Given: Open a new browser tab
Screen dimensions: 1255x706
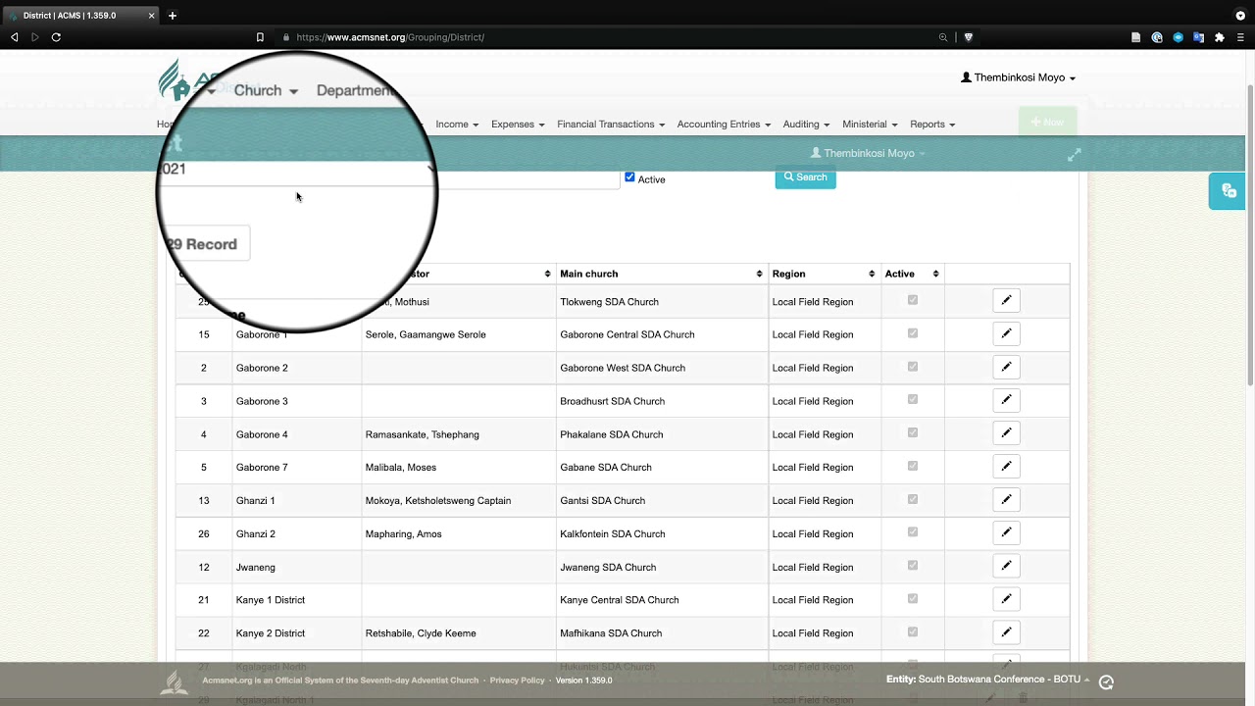Looking at the screenshot, I should point(173,16).
